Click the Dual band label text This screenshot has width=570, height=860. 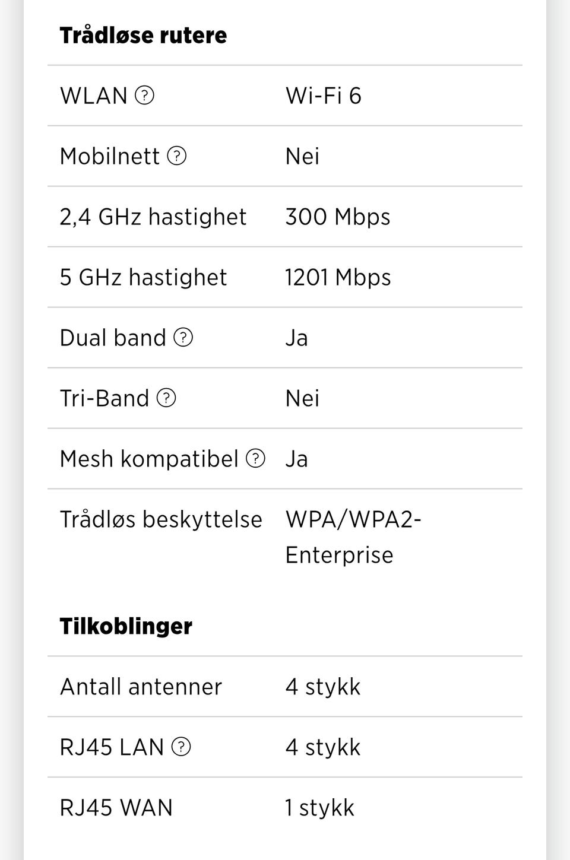113,338
